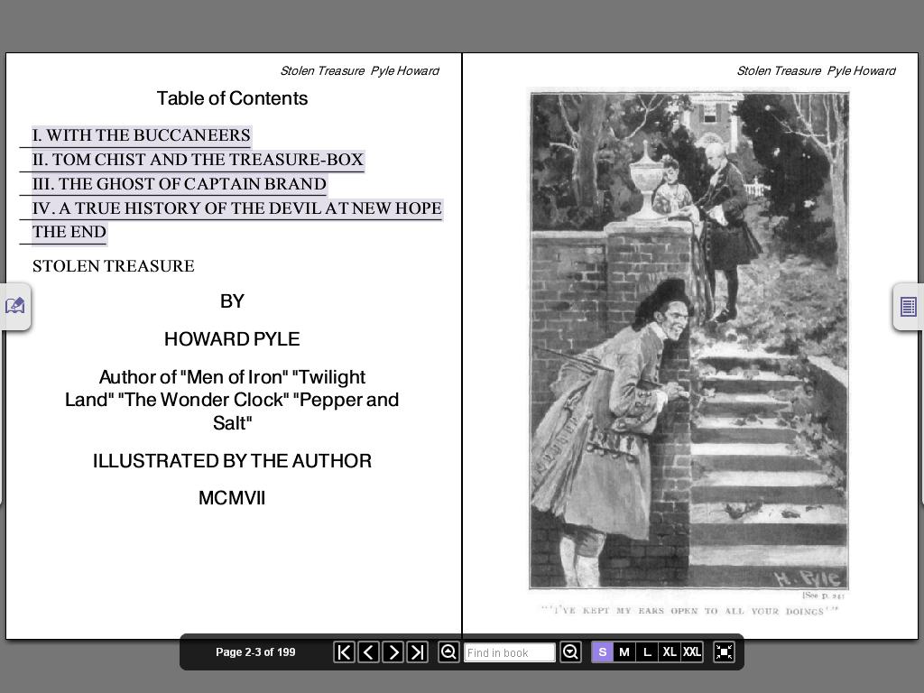Open IV. A True History of the Devil
924x693 pixels.
click(x=237, y=208)
